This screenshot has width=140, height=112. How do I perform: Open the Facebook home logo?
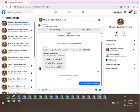pos(4,12)
